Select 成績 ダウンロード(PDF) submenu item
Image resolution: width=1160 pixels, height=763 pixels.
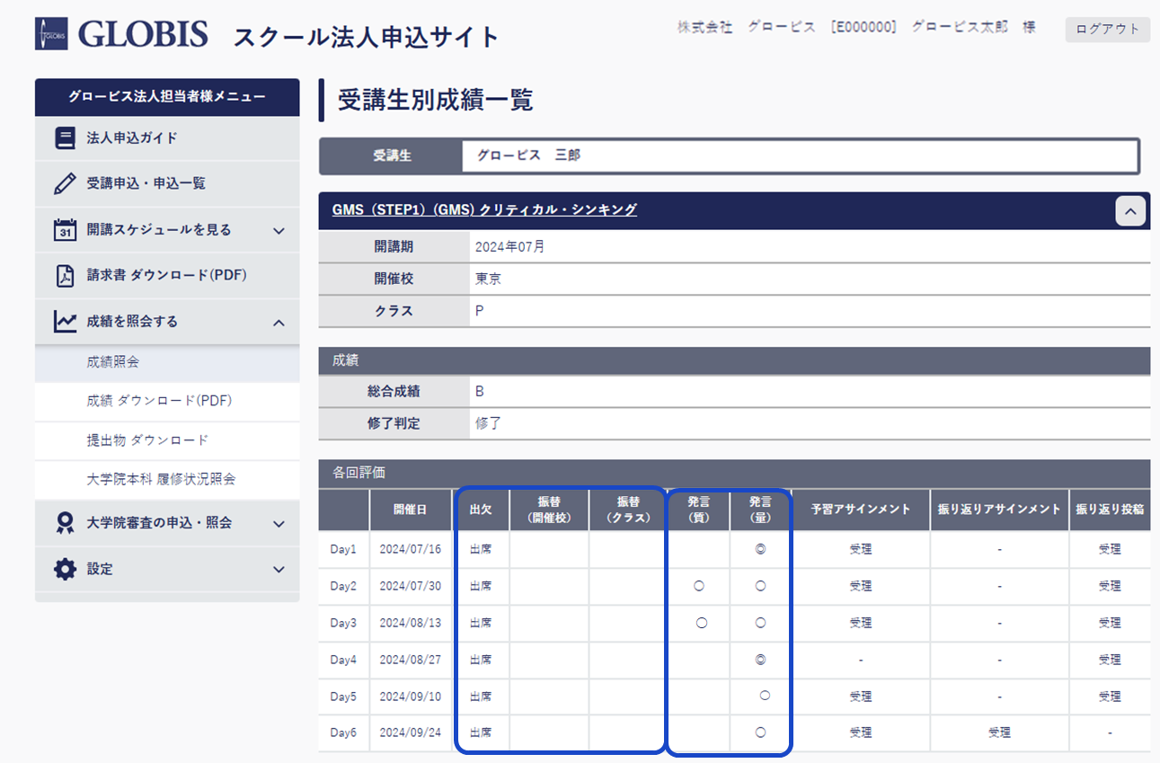coord(167,401)
